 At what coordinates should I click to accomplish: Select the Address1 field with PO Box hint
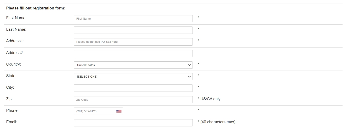[133, 42]
